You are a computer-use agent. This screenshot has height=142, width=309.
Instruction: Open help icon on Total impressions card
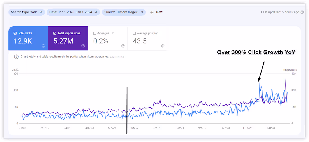(x=83, y=46)
